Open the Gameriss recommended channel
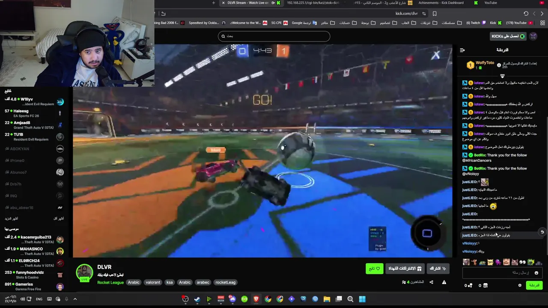548x308 pixels. coord(34,287)
